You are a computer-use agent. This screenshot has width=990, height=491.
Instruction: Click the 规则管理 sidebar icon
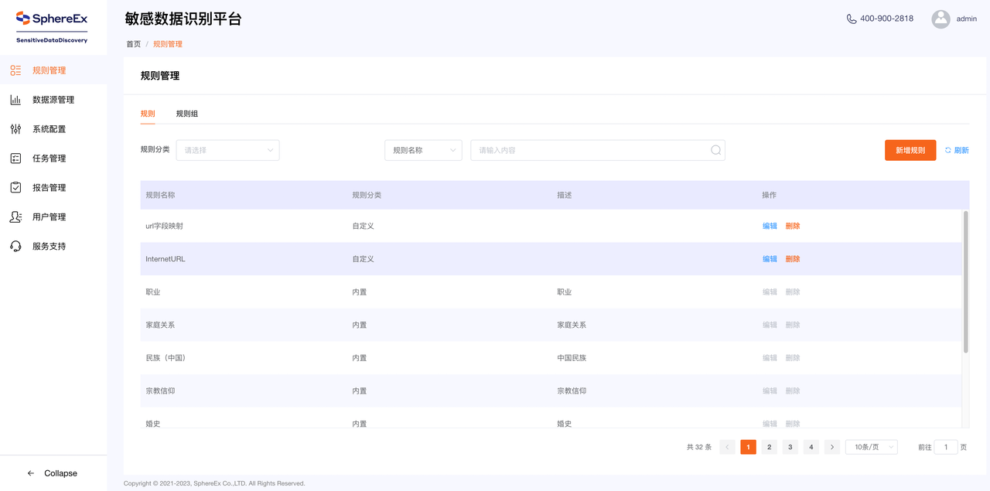click(x=15, y=70)
